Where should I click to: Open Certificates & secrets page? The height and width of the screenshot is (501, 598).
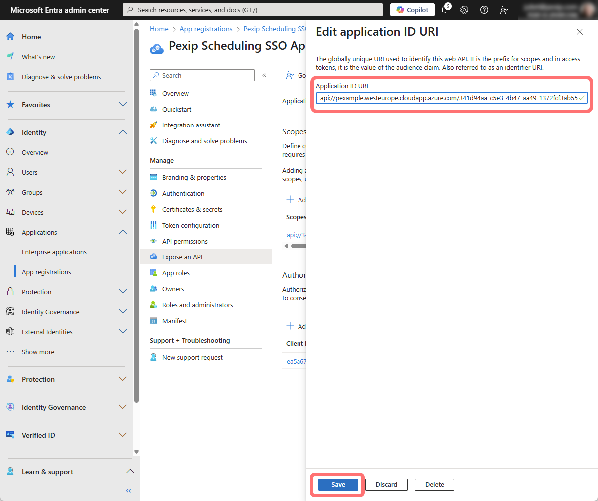click(192, 209)
